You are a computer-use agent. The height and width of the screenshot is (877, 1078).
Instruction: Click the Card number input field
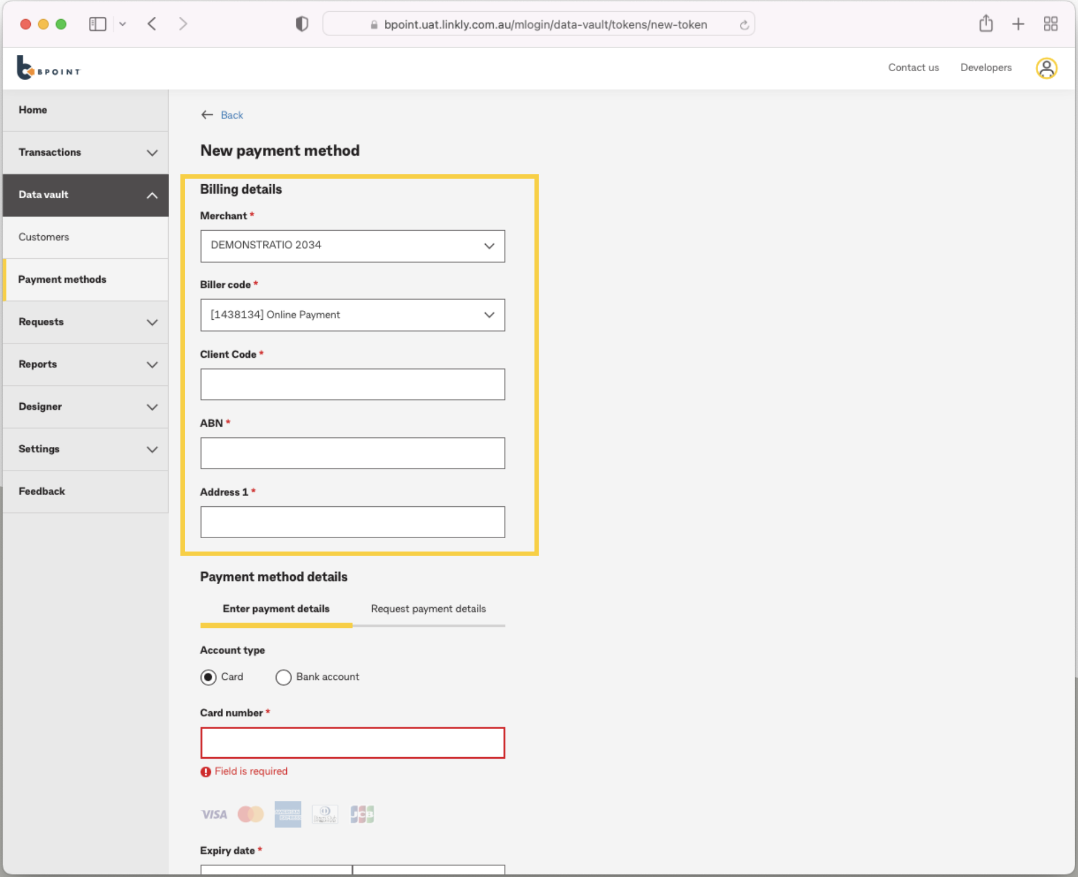tap(352, 743)
